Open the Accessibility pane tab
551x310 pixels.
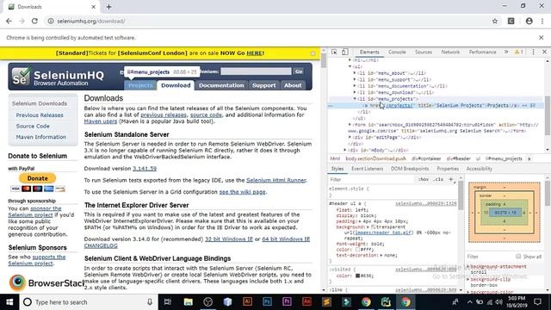480,169
